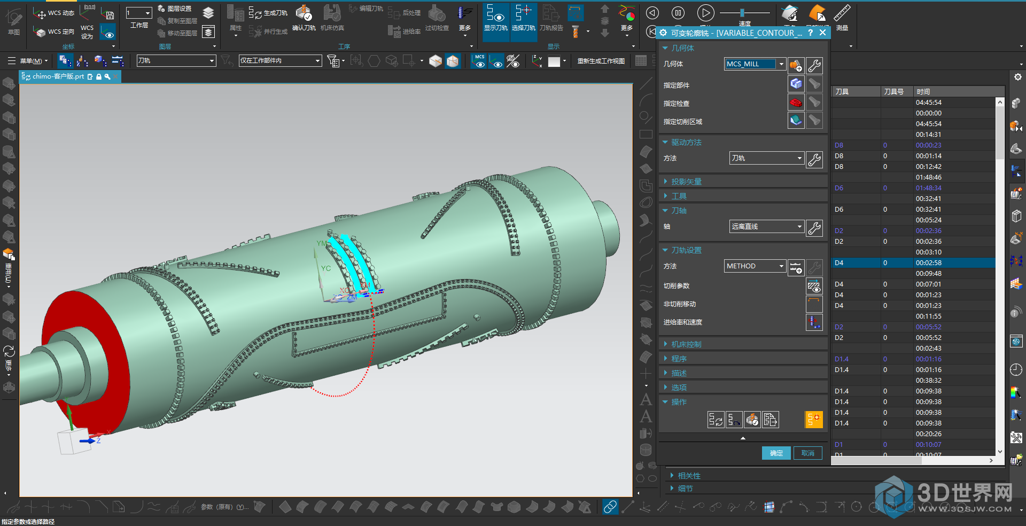Edit tool axis with wrench next to 远离直线
1026x526 pixels.
coord(814,228)
